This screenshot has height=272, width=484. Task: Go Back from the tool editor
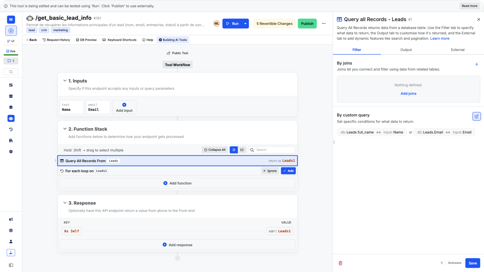[32, 40]
